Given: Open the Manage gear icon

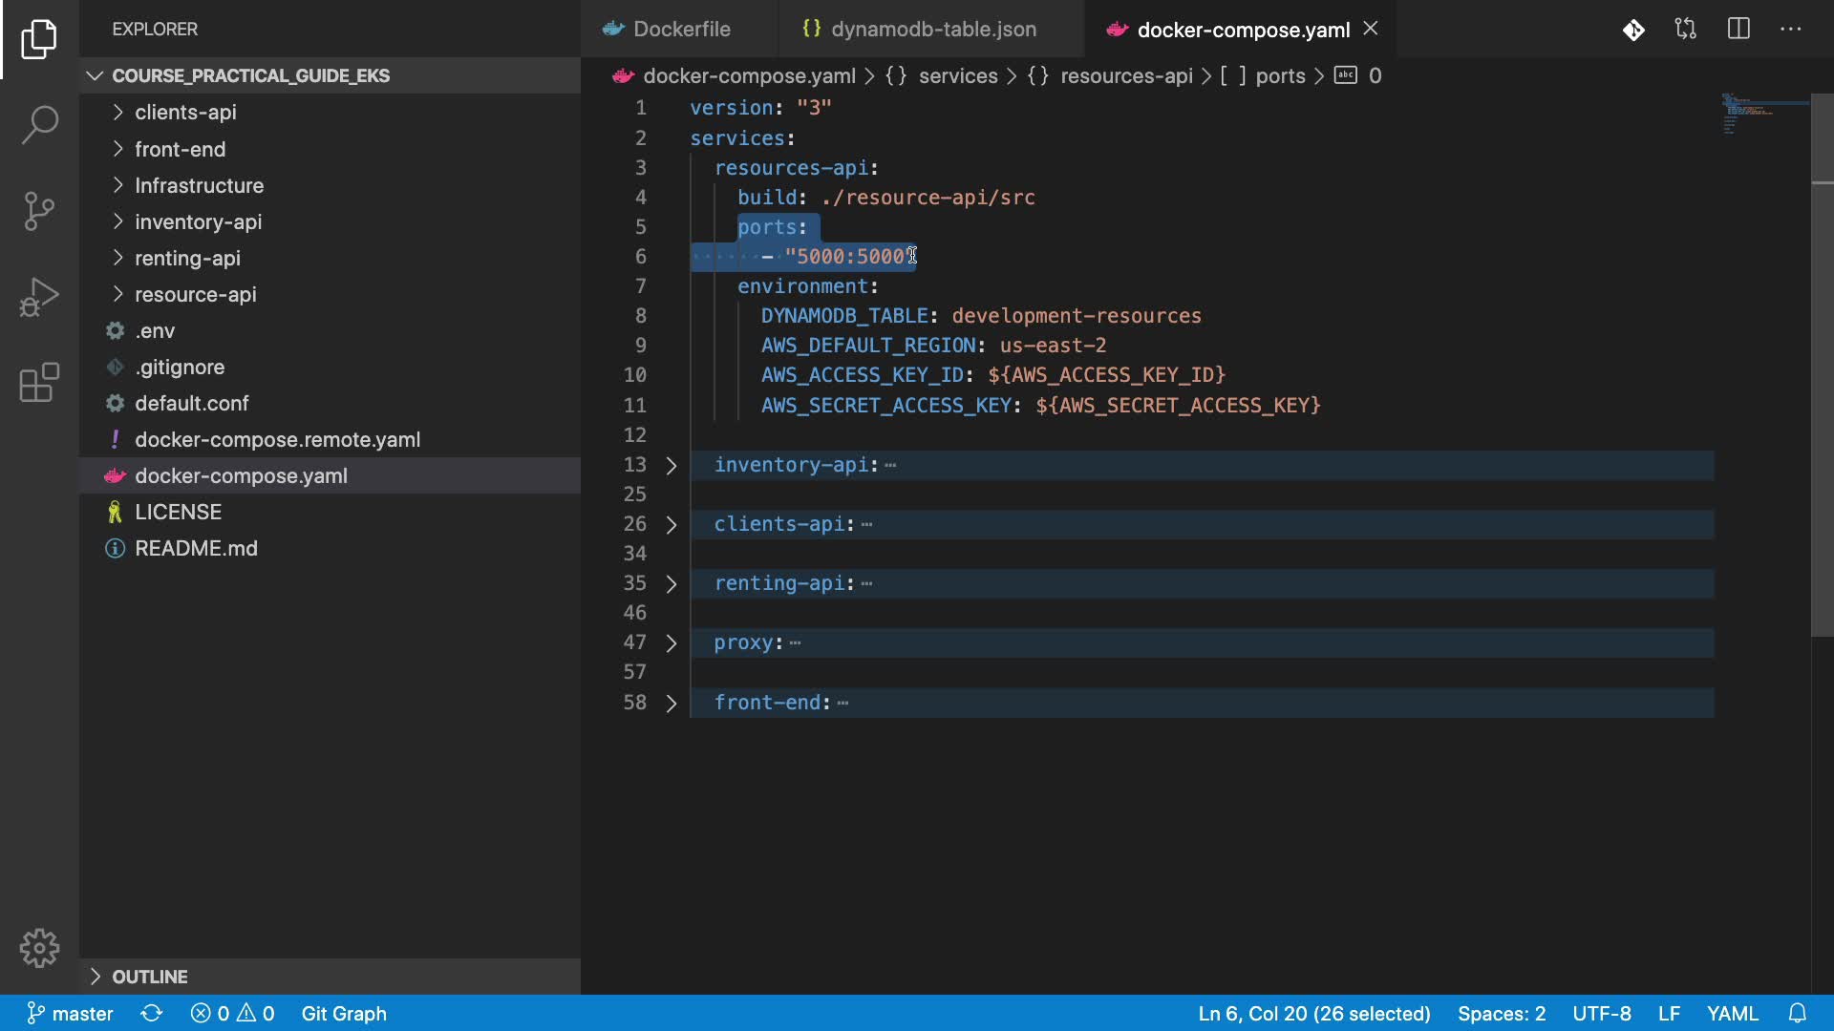Looking at the screenshot, I should (x=39, y=948).
